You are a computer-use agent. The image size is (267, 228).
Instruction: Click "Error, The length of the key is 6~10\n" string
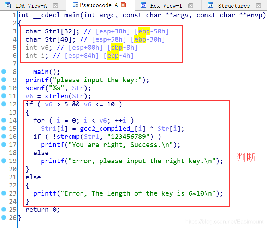[x=138, y=193]
